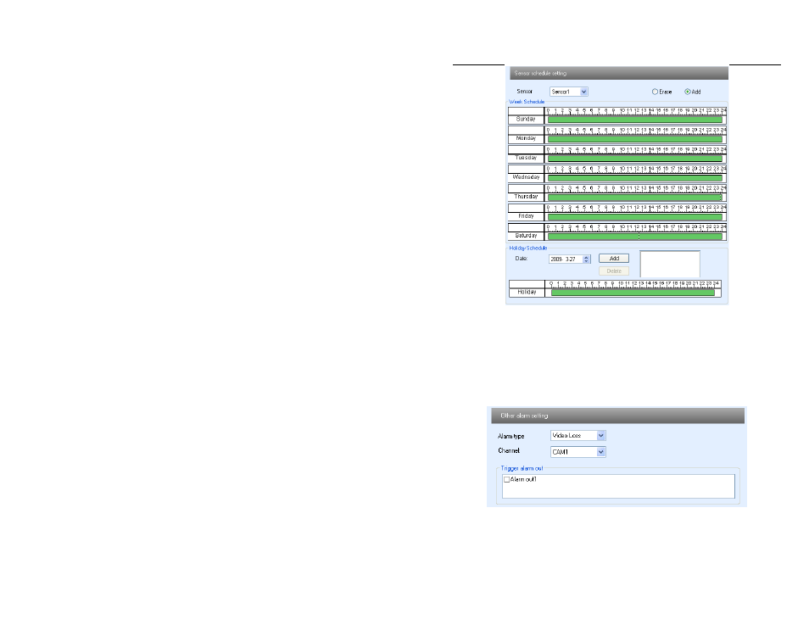Screen dimensions: 809x625
Task: Click the Trigger alarm out group label
Action: click(522, 469)
